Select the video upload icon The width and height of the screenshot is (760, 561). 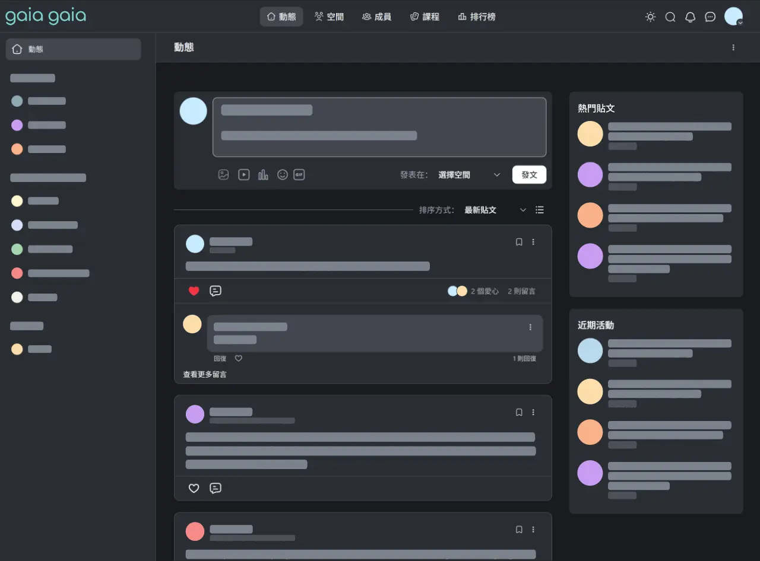click(243, 174)
